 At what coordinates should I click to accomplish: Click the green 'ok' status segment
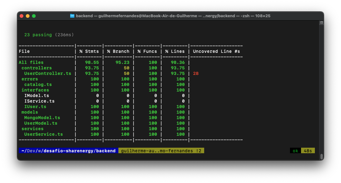(x=295, y=151)
